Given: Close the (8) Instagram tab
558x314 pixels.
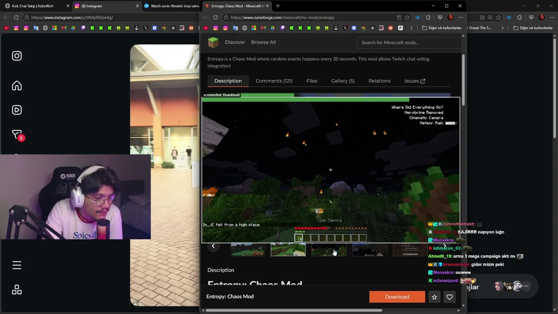Looking at the screenshot, I should (x=138, y=6).
